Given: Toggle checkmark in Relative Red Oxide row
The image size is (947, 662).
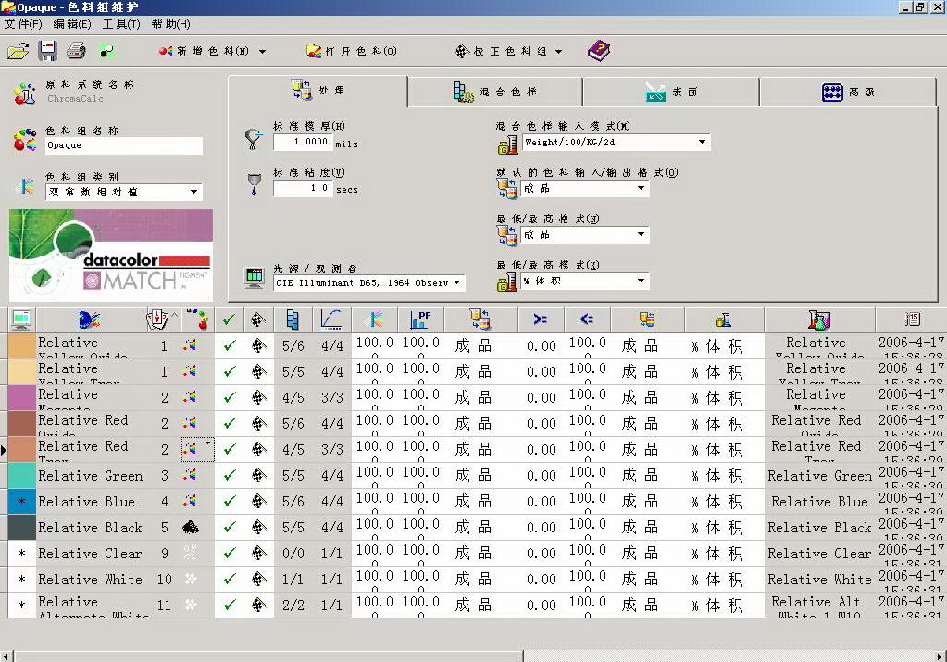Looking at the screenshot, I should (230, 423).
